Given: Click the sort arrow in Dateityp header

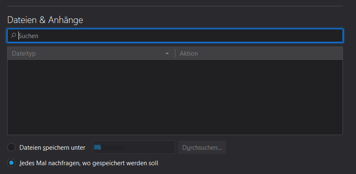Looking at the screenshot, I should click(167, 54).
